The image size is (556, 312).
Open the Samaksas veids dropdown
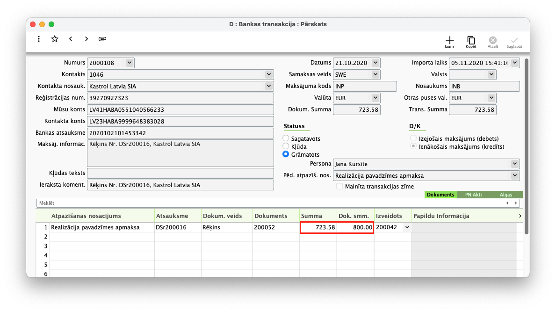click(x=375, y=74)
